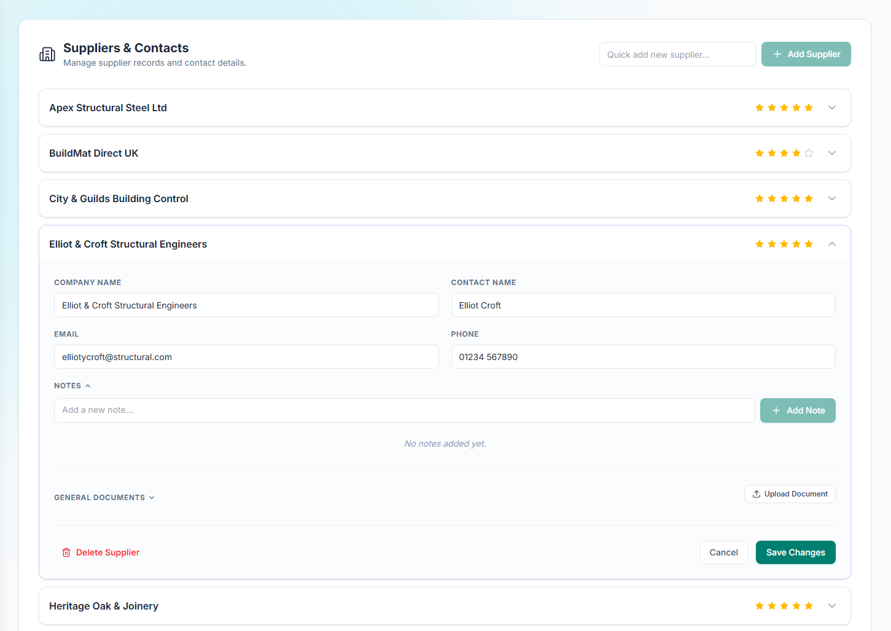Click the plus icon on Add Supplier button
The height and width of the screenshot is (631, 891).
[x=777, y=54]
